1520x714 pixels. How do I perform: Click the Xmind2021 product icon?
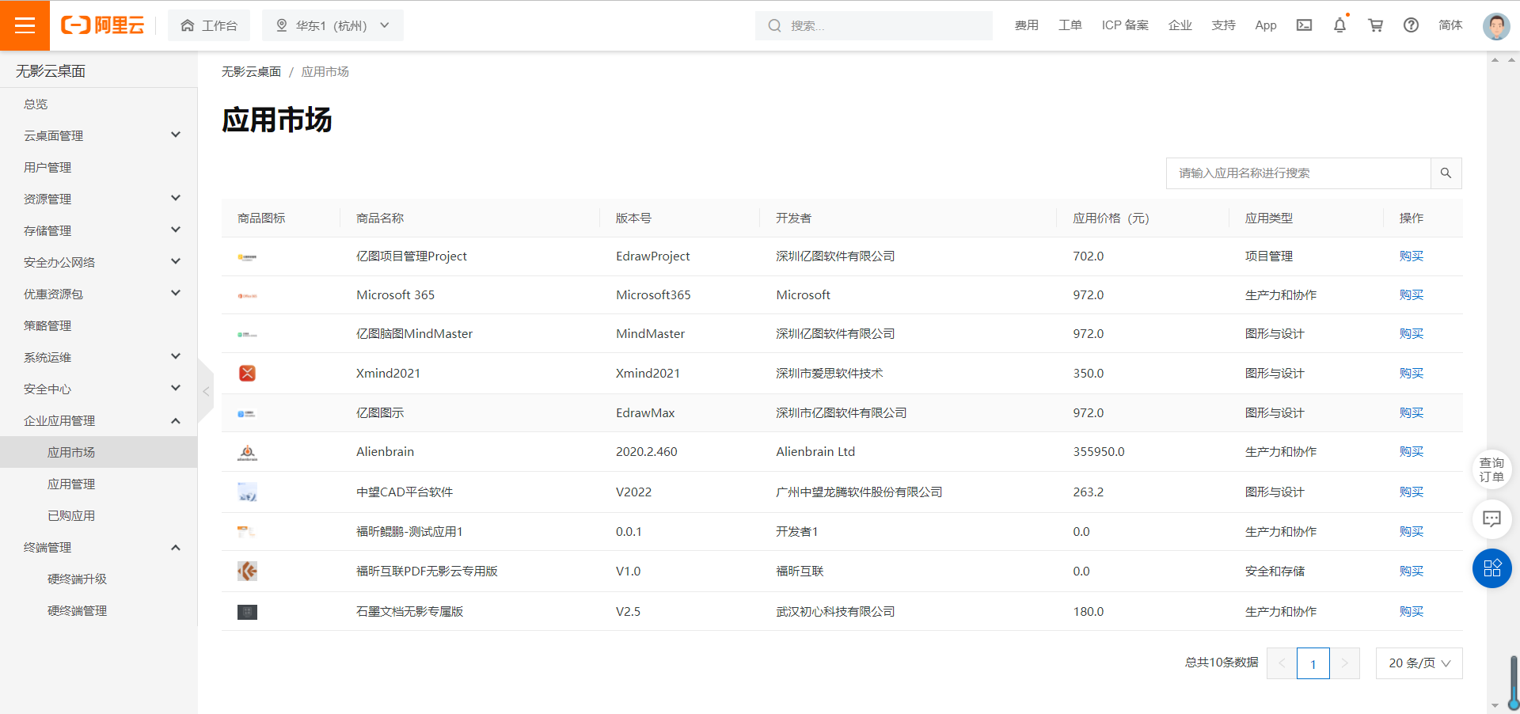[247, 373]
